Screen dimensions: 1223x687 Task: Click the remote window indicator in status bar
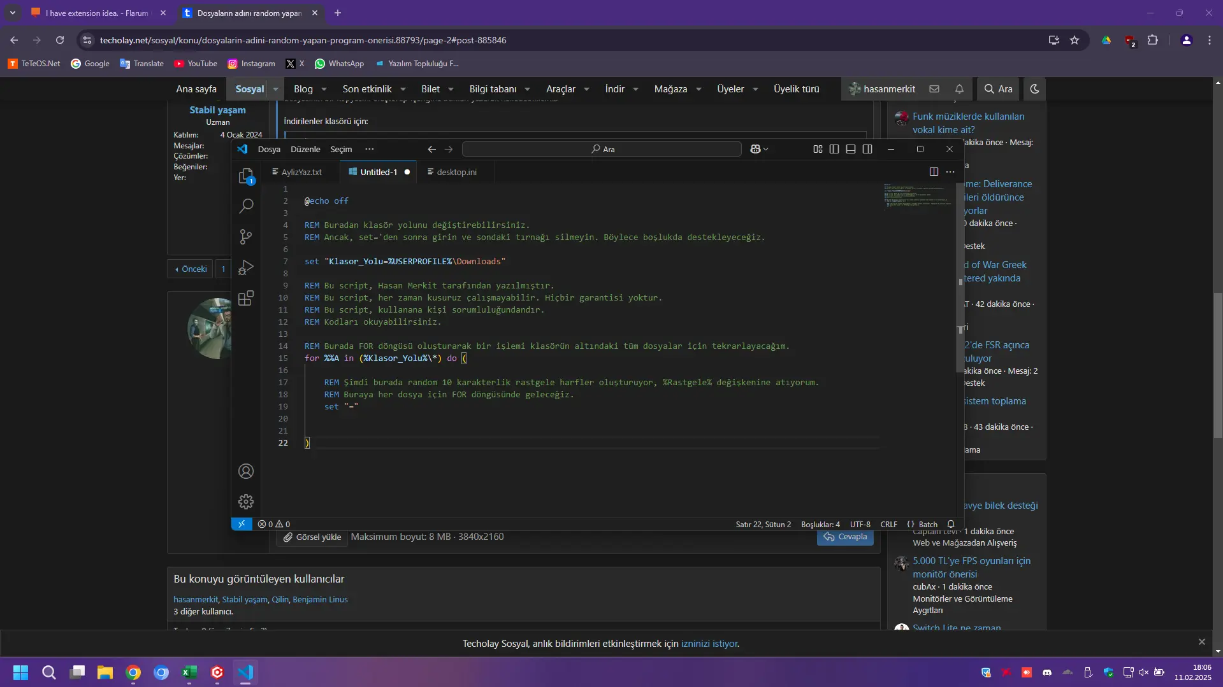(242, 524)
